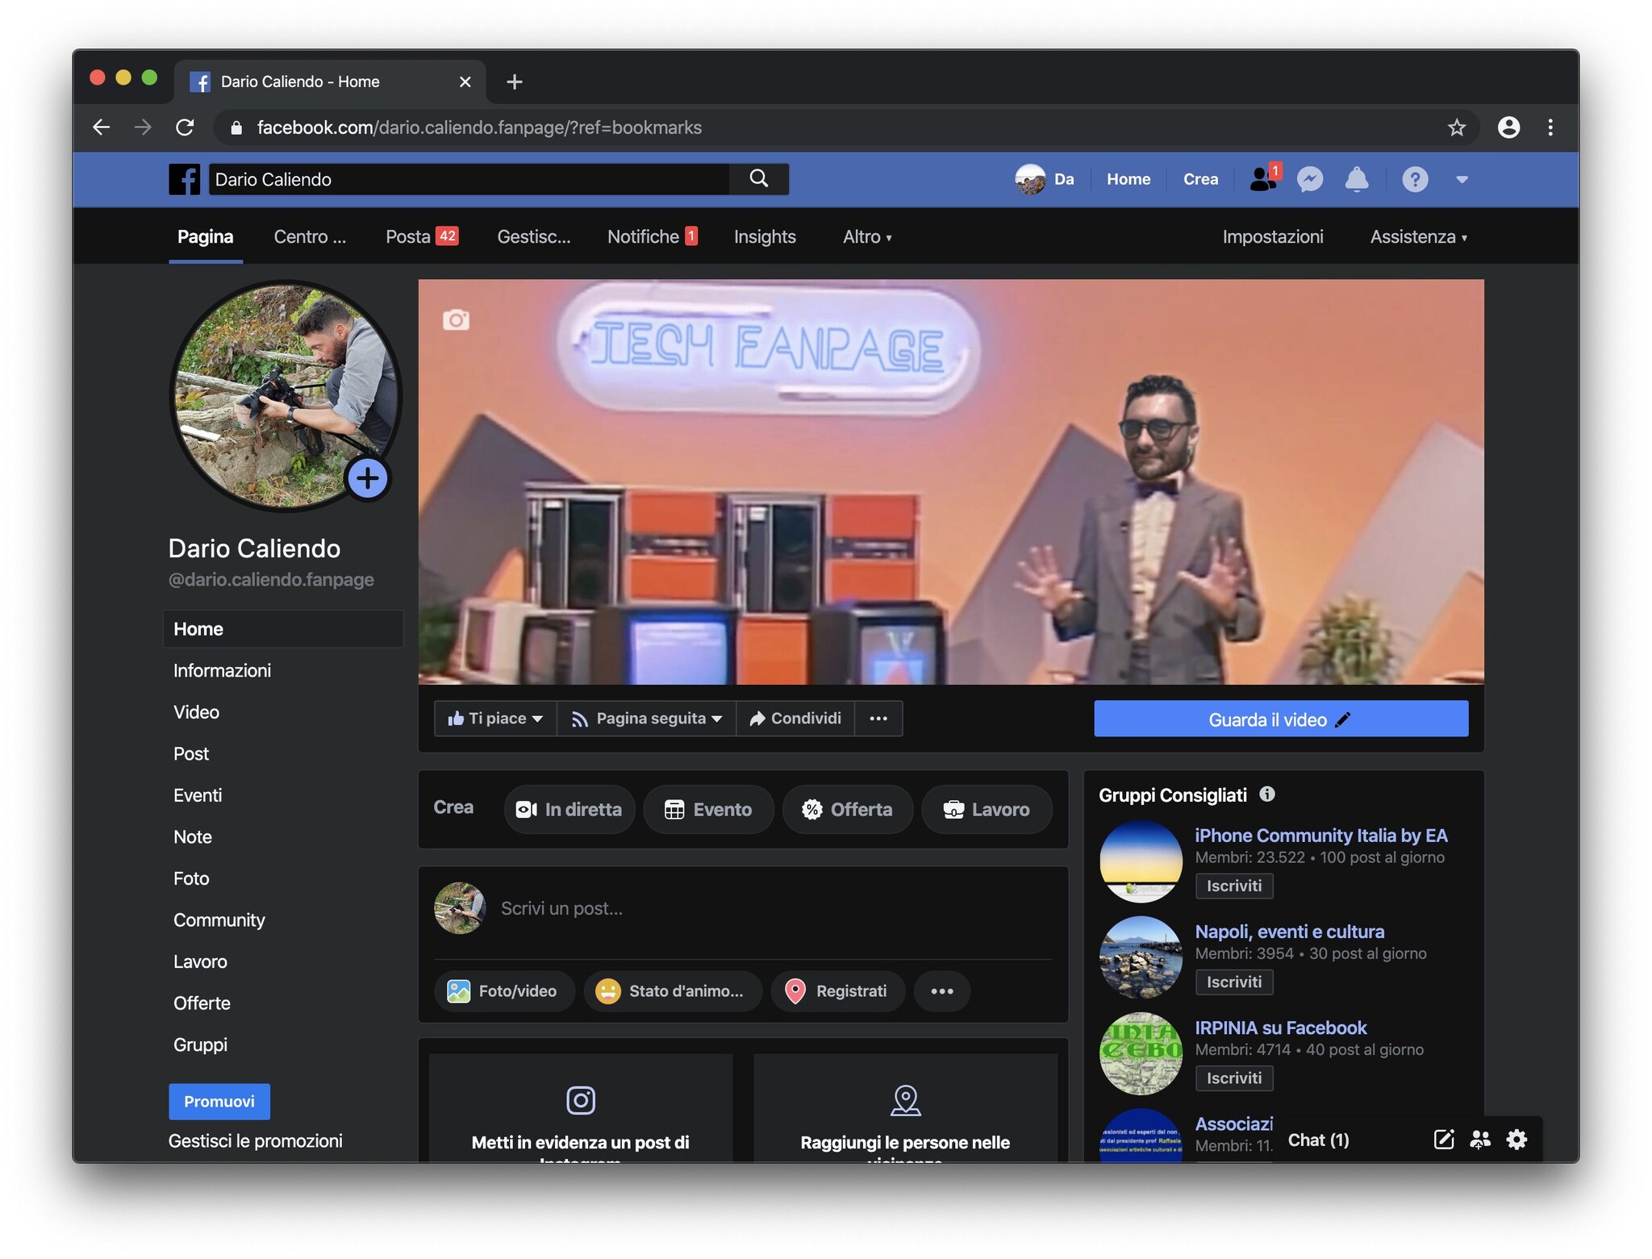Click the search magnifier button

pyautogui.click(x=758, y=179)
